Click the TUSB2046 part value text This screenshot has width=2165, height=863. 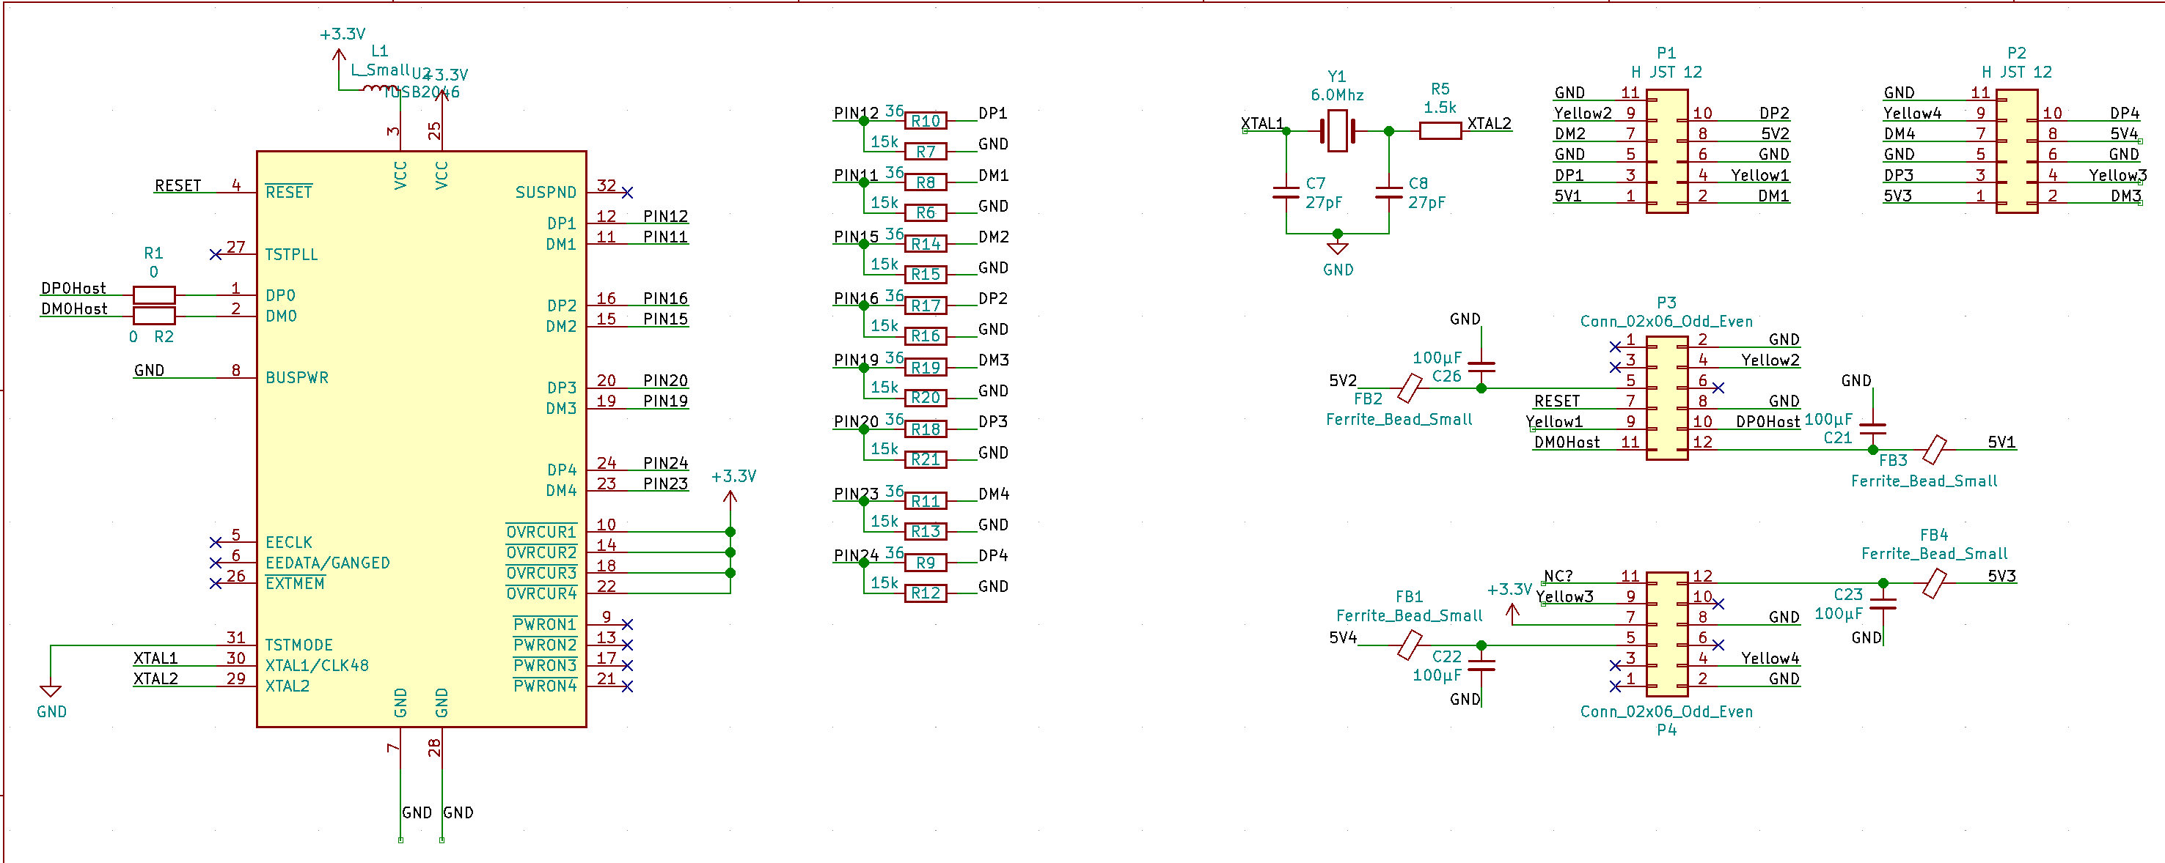421,92
